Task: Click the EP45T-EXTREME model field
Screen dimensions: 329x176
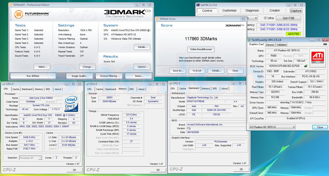Action: pos(206,101)
